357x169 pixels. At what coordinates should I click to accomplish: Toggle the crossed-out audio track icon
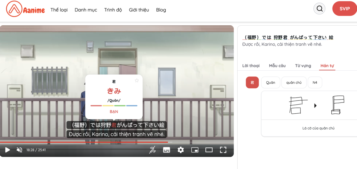pyautogui.click(x=152, y=150)
